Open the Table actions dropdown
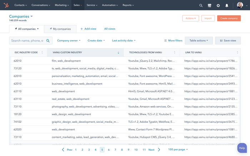This screenshot has height=156, width=250. pos(199,41)
